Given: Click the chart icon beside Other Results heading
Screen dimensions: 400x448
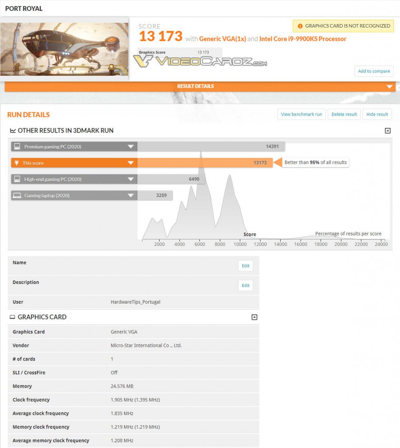Looking at the screenshot, I should [13, 130].
